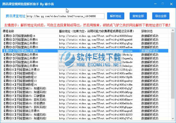Select row 【课时21】网络营销公开课05

coord(85,111)
